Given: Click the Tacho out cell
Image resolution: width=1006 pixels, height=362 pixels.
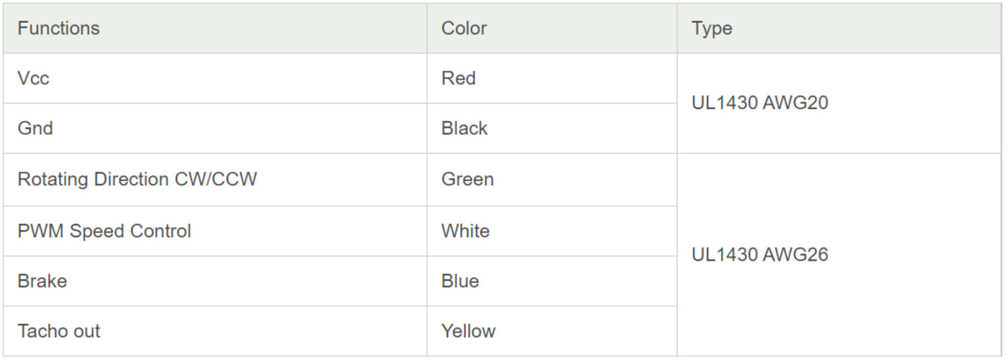Looking at the screenshot, I should tap(59, 331).
